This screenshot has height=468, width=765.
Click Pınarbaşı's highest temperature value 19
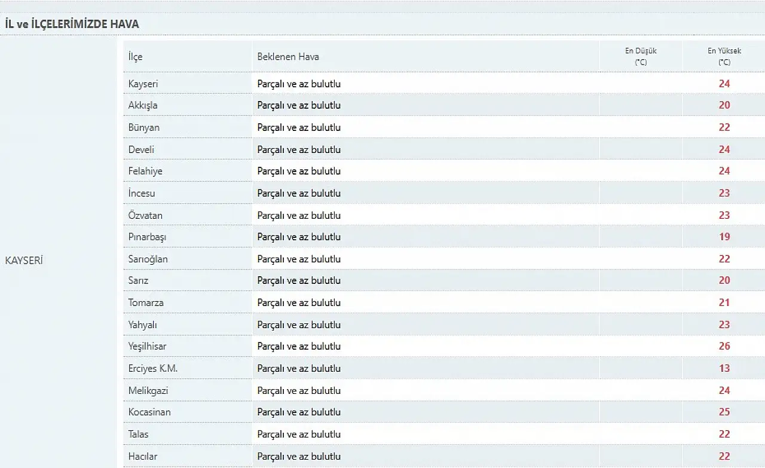[724, 237]
